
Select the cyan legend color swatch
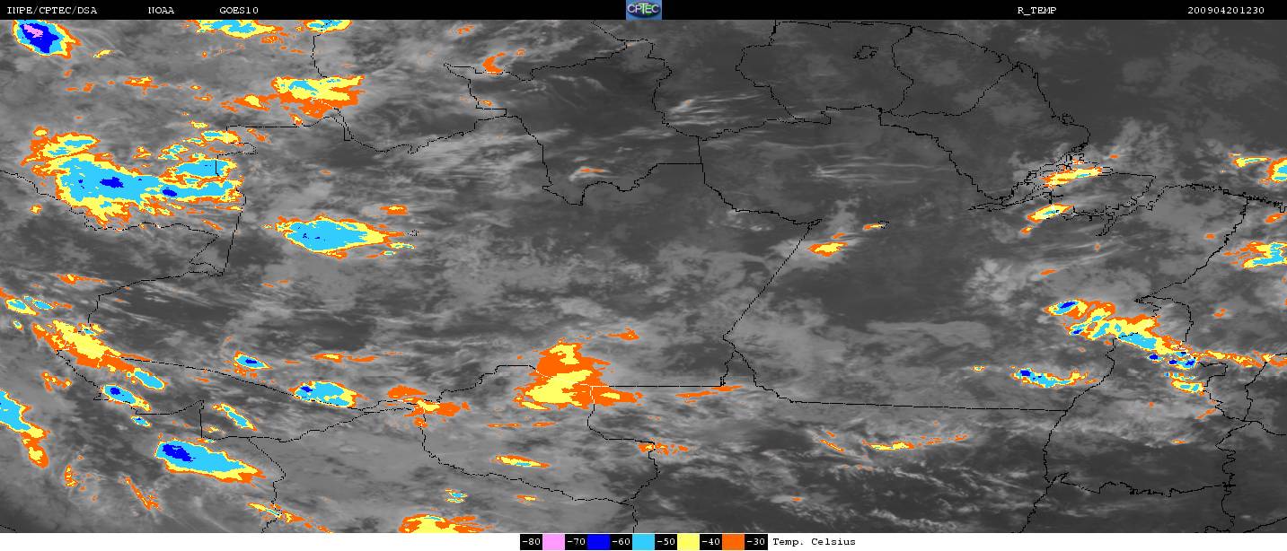643,542
